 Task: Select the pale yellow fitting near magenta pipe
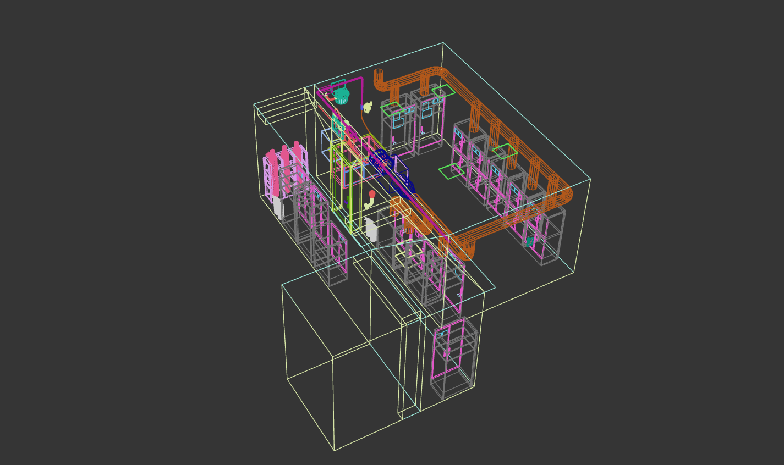[x=368, y=107]
